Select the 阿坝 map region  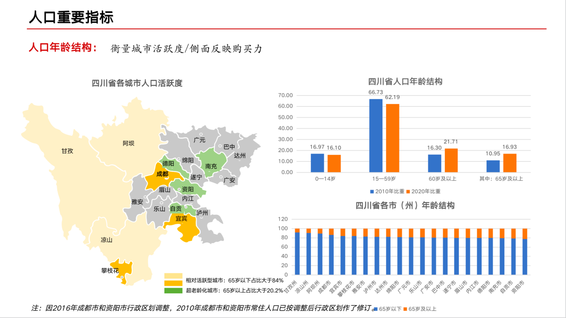click(x=128, y=143)
